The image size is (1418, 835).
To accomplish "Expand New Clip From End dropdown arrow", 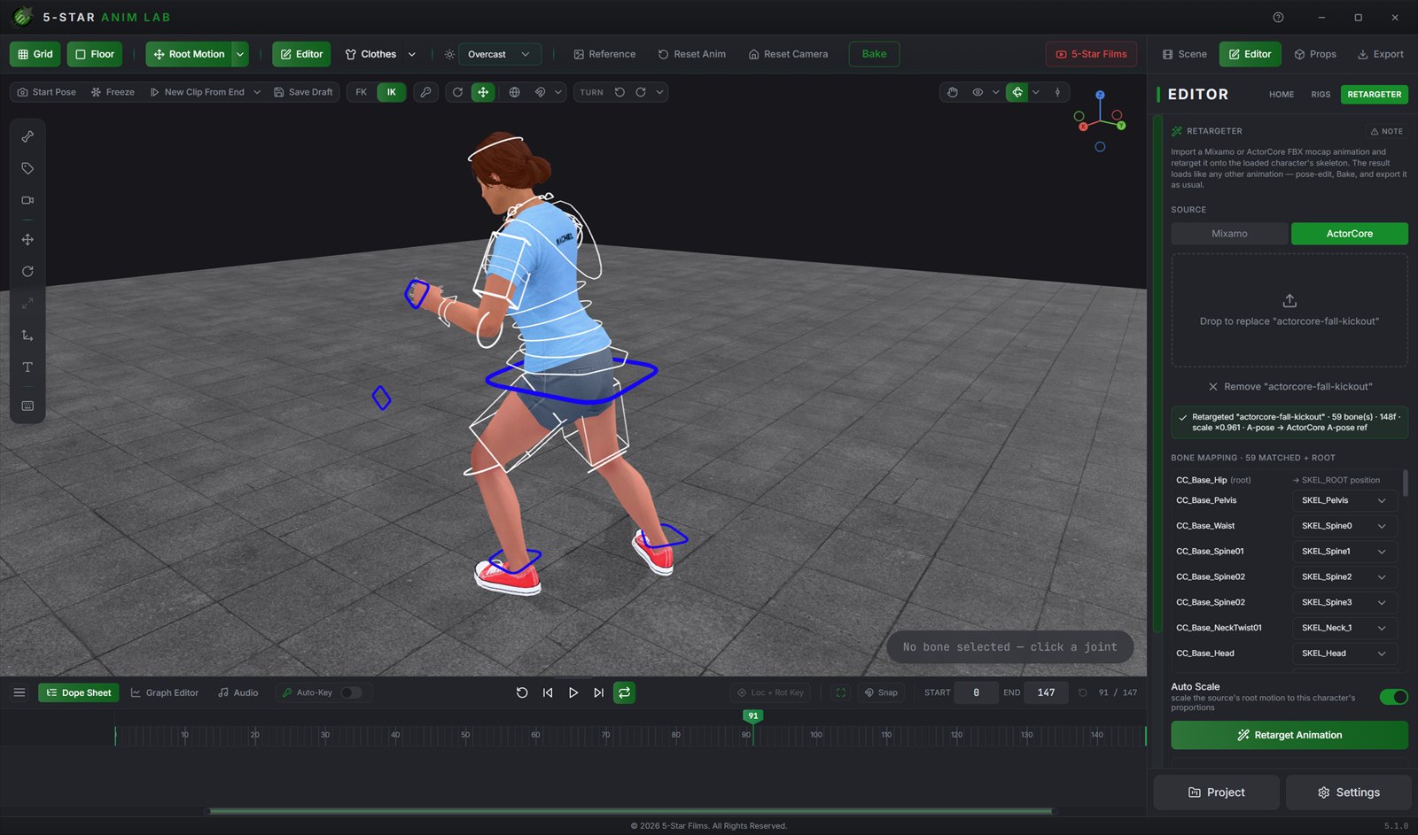I will coord(257,92).
